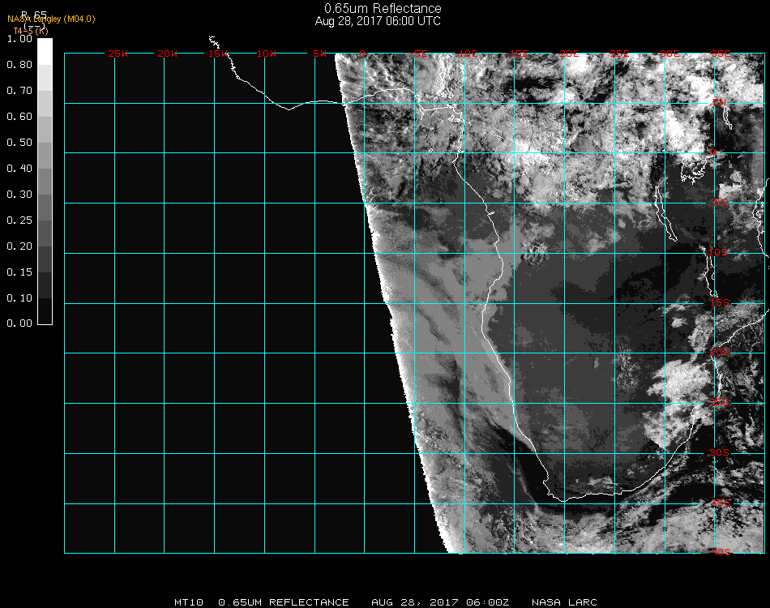Click the 0.65um Reflectance title text
770x608 pixels.
pos(383,8)
